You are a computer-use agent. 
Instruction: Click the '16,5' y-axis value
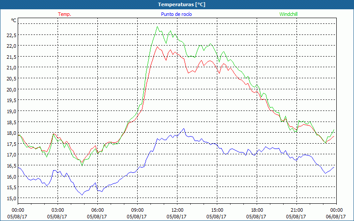click(x=12, y=166)
